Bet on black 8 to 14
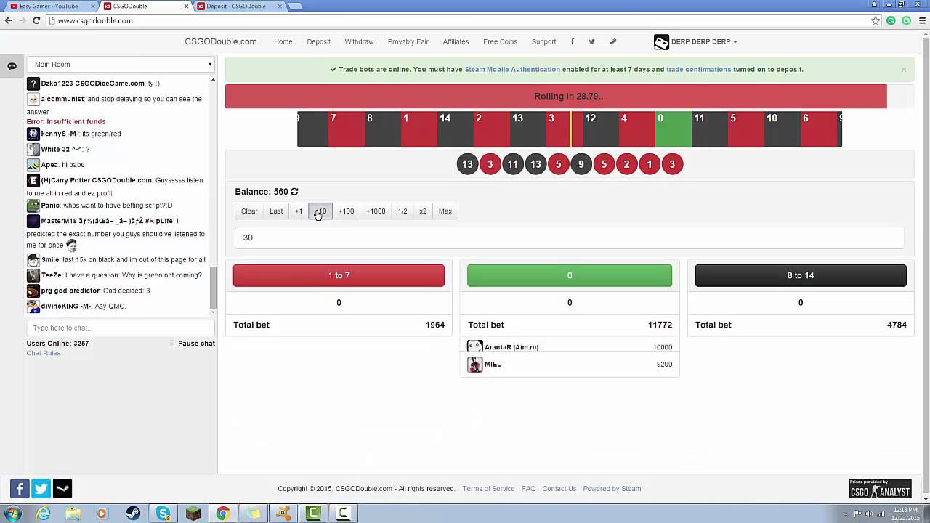930x523 pixels. 801,275
